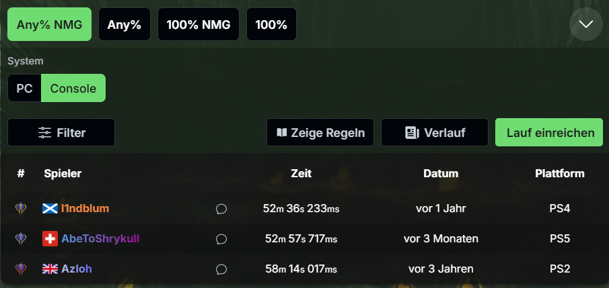Click the first place trophy icon

(21, 209)
